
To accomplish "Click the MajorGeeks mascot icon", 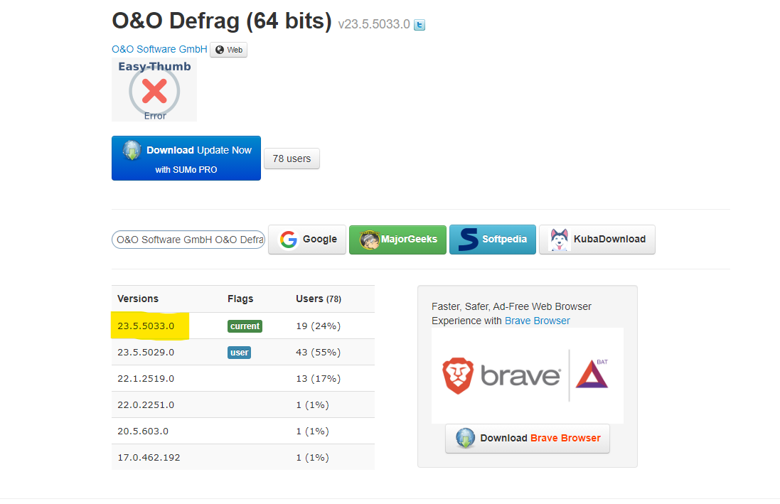I will 369,240.
